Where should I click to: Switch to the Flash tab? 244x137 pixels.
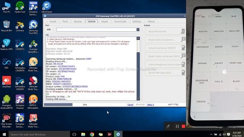[65, 21]
